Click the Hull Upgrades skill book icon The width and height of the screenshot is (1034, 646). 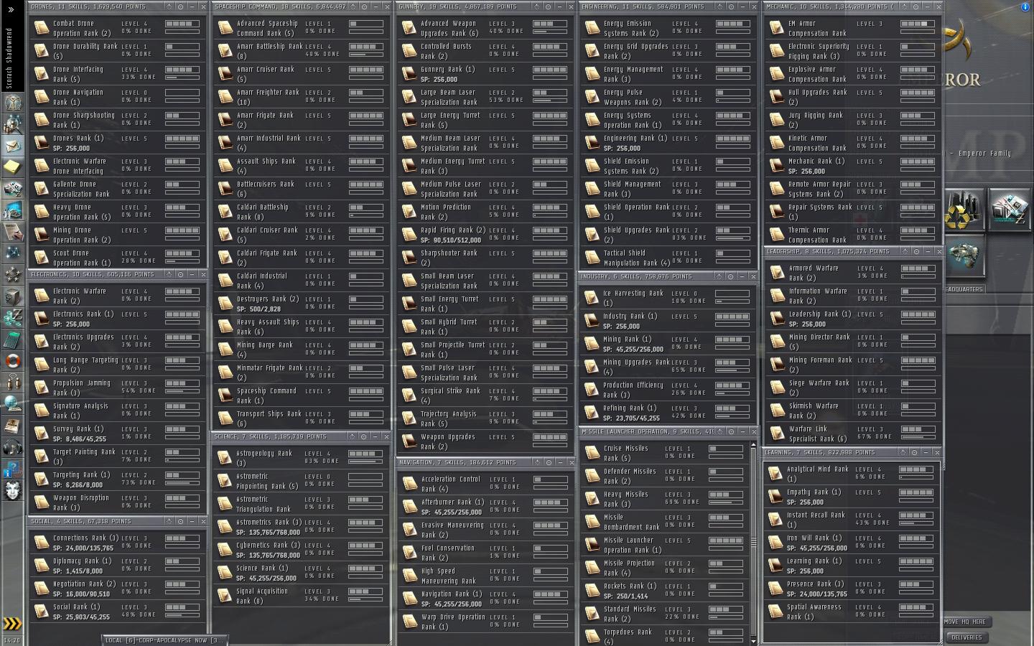(x=776, y=97)
